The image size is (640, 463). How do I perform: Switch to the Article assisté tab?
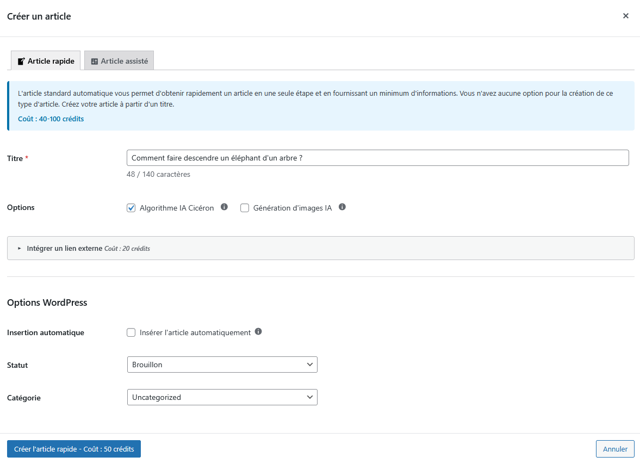[119, 60]
